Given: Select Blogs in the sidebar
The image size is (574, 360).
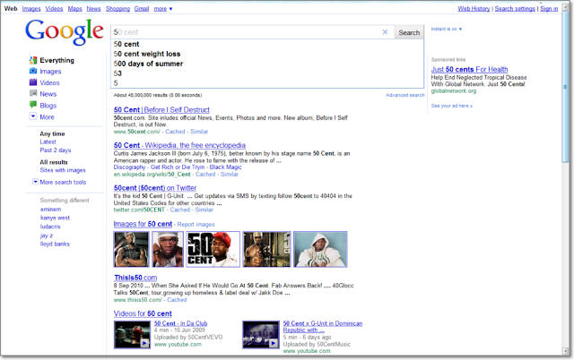Looking at the screenshot, I should (x=48, y=106).
